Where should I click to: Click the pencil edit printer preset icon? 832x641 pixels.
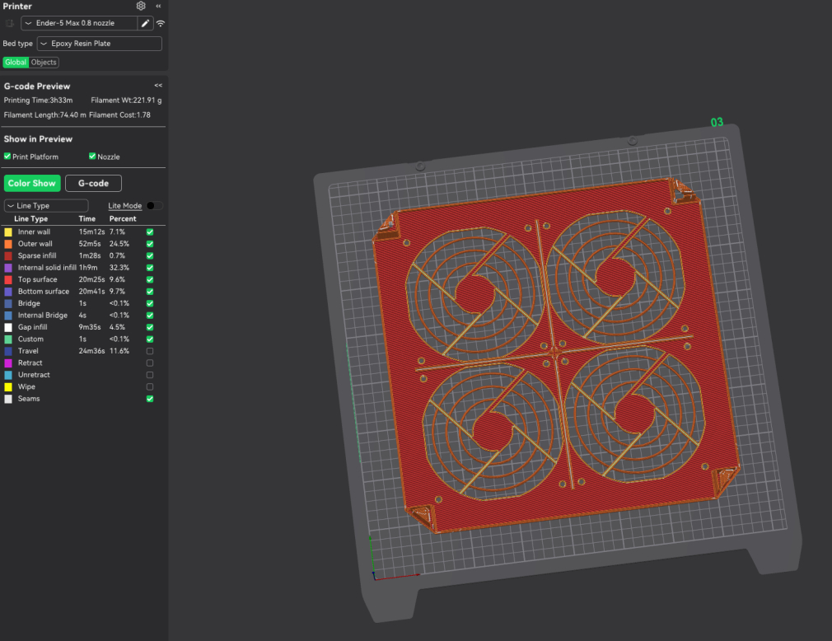145,23
